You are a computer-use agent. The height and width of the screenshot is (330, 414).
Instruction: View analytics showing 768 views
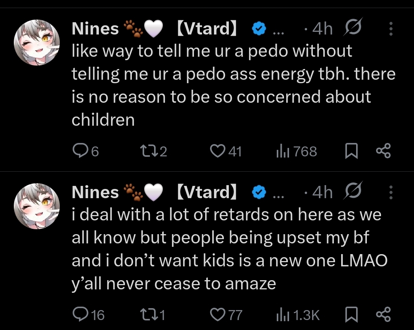point(282,152)
